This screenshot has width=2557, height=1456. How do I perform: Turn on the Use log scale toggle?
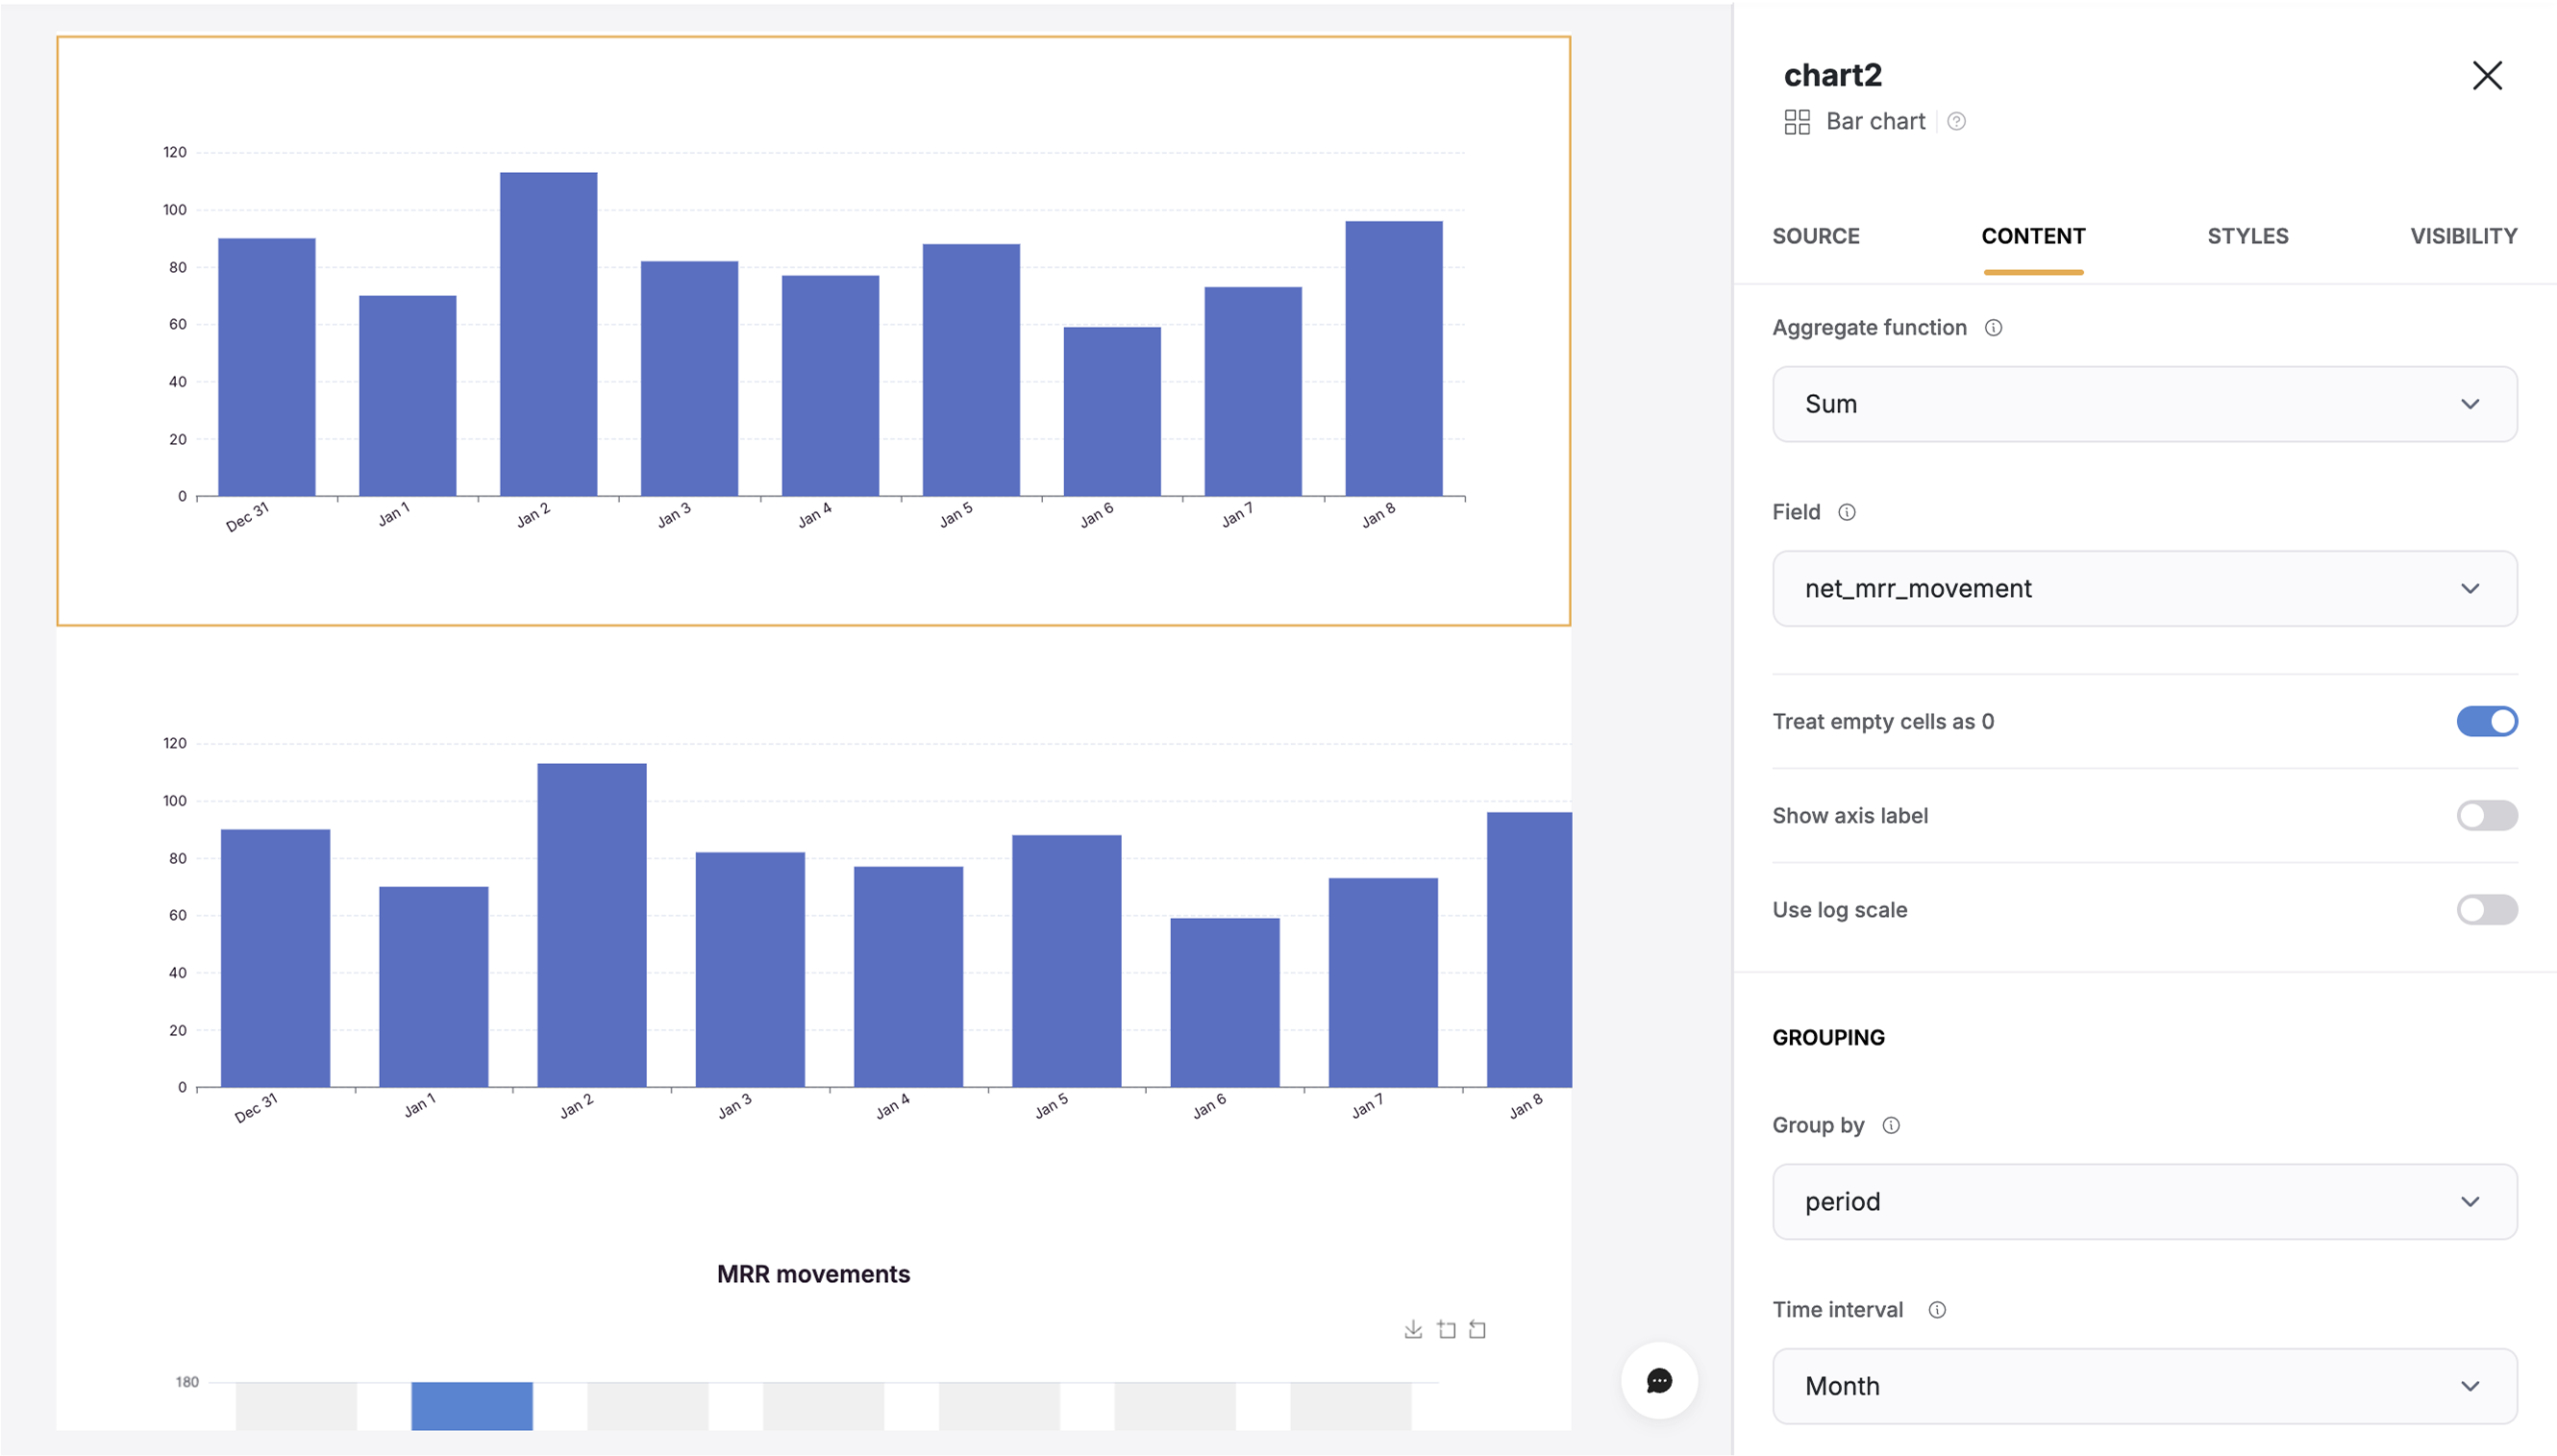(x=2486, y=909)
